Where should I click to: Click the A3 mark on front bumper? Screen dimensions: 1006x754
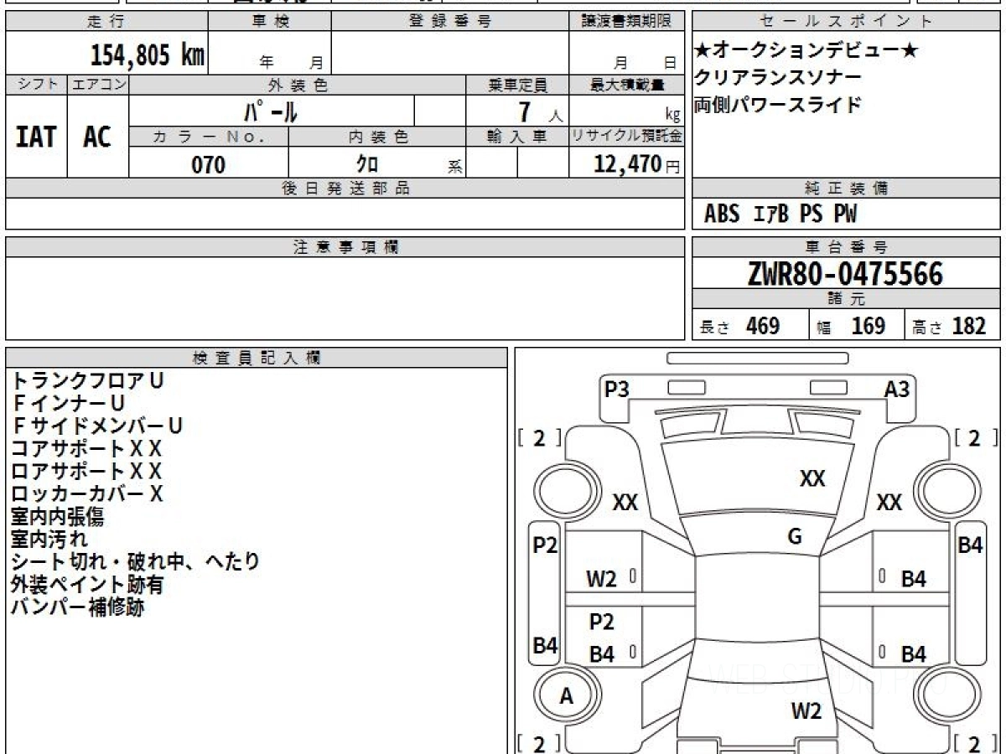[x=897, y=389]
